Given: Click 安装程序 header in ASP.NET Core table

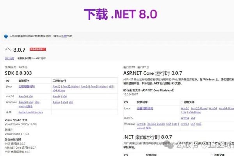Looking at the screenshot, I should [142, 102].
